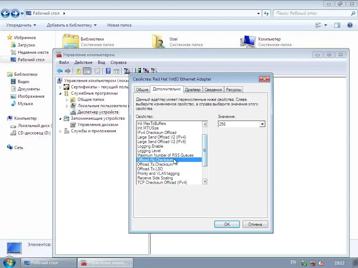Open the Add to library dropdown
The height and width of the screenshot is (268, 358).
71,25
